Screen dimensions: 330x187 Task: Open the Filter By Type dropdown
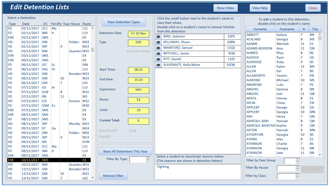click(x=148, y=160)
